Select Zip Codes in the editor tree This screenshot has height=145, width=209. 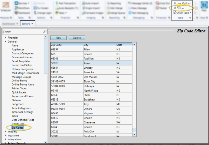(x=17, y=128)
